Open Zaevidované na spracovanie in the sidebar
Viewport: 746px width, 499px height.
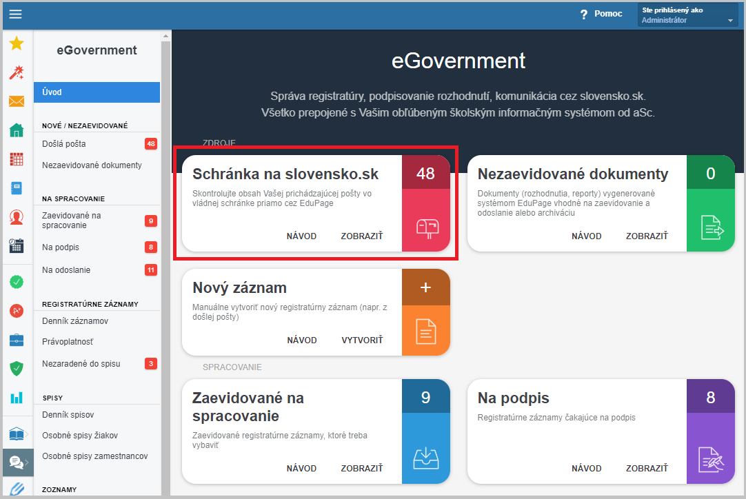(72, 221)
